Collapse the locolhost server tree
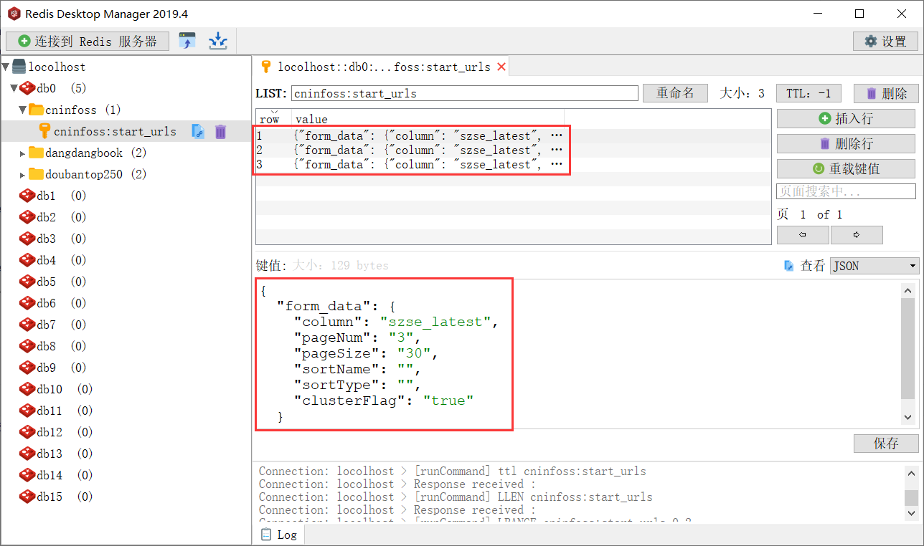This screenshot has height=546, width=924. pos(6,67)
